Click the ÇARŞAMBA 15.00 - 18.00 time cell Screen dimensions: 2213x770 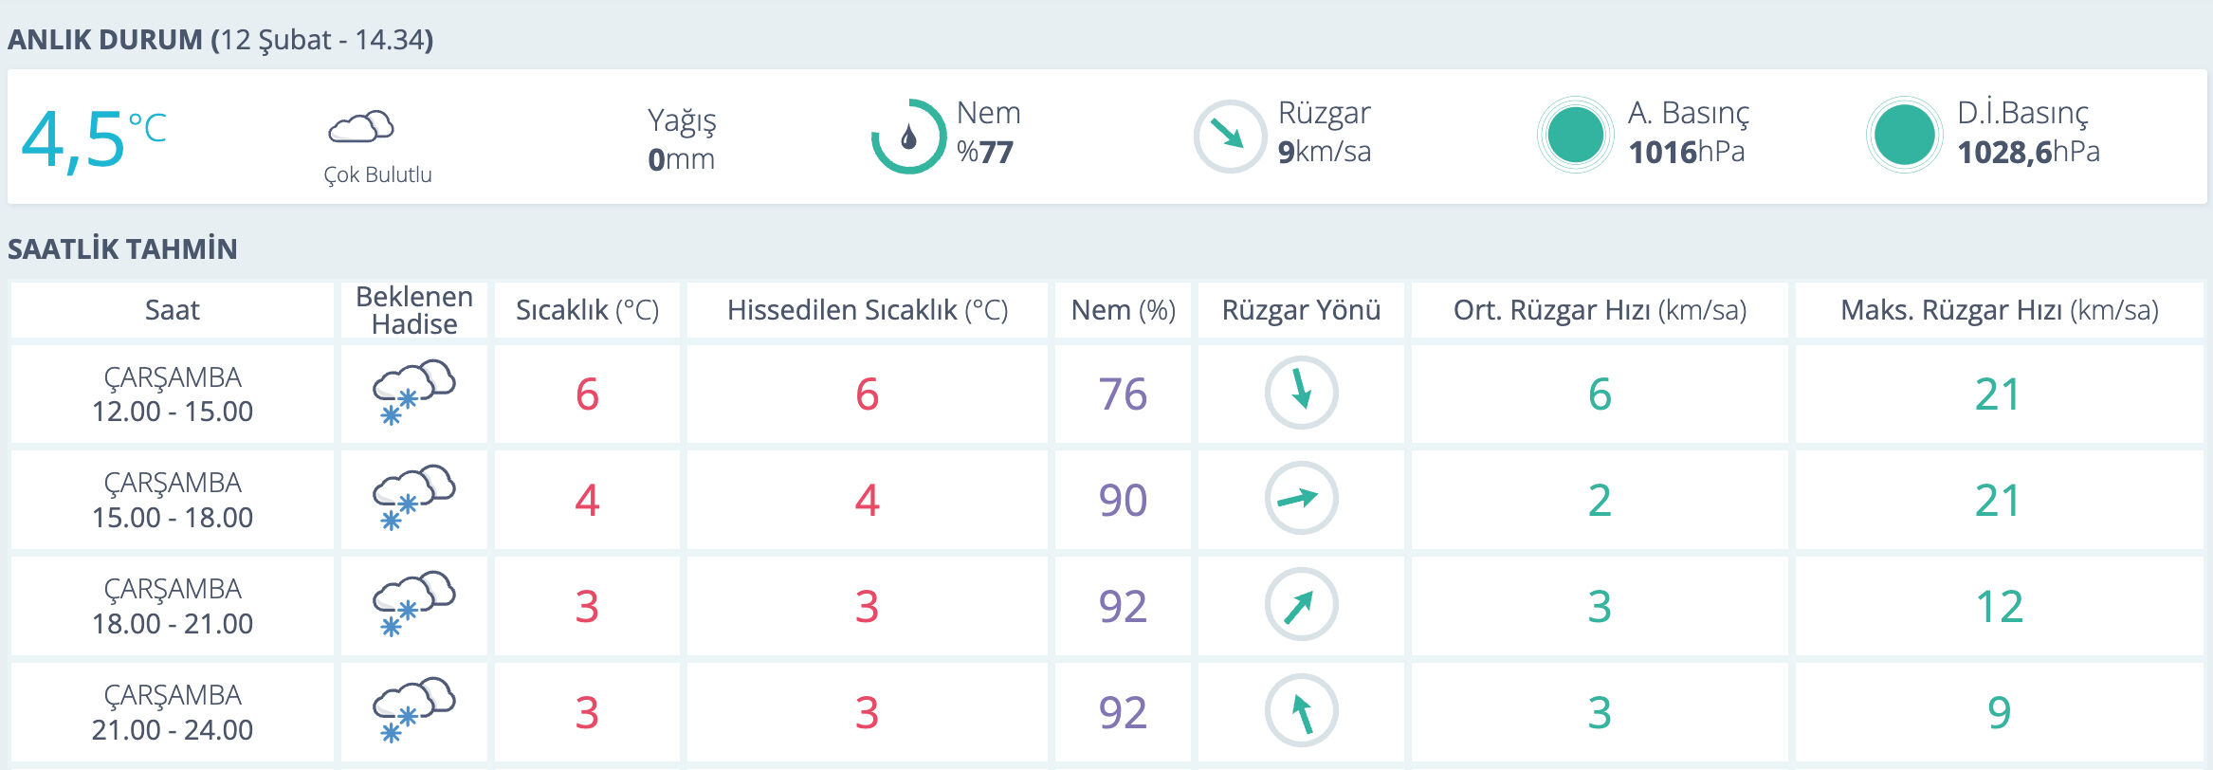click(x=172, y=500)
